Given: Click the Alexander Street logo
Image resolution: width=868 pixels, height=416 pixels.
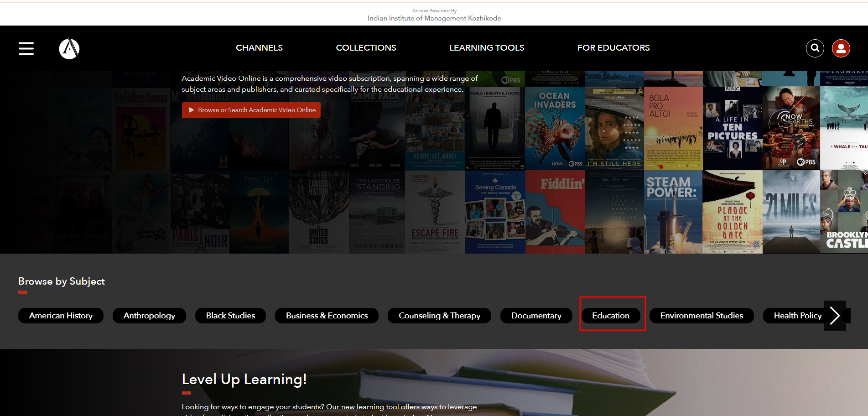Looking at the screenshot, I should (x=69, y=48).
